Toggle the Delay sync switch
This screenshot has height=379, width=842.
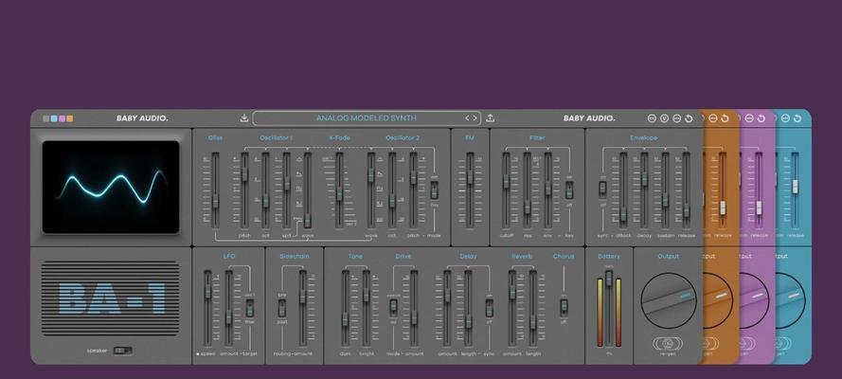coord(490,309)
